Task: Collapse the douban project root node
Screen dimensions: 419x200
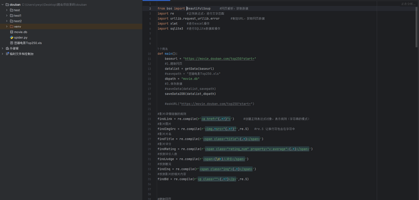Action: (x=3, y=5)
